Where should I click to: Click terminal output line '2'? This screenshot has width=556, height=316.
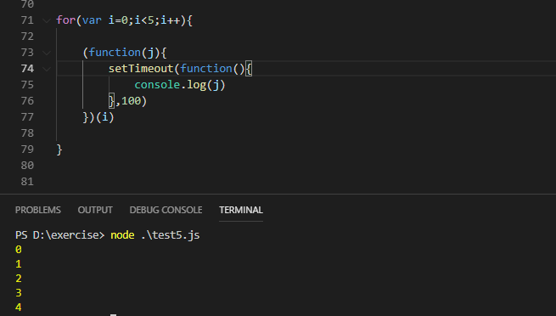point(19,279)
